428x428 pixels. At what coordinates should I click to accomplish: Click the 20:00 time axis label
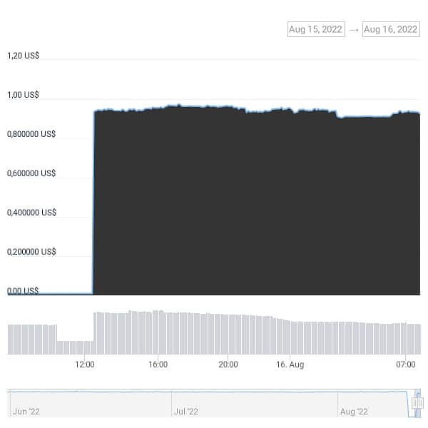click(228, 365)
